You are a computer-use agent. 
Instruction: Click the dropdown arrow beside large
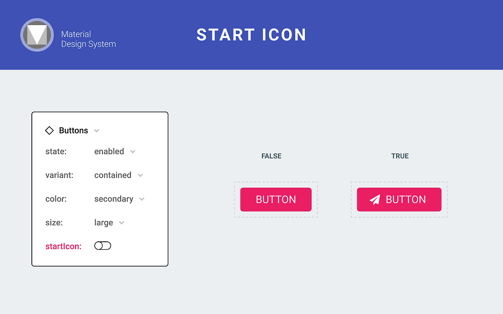coord(121,223)
